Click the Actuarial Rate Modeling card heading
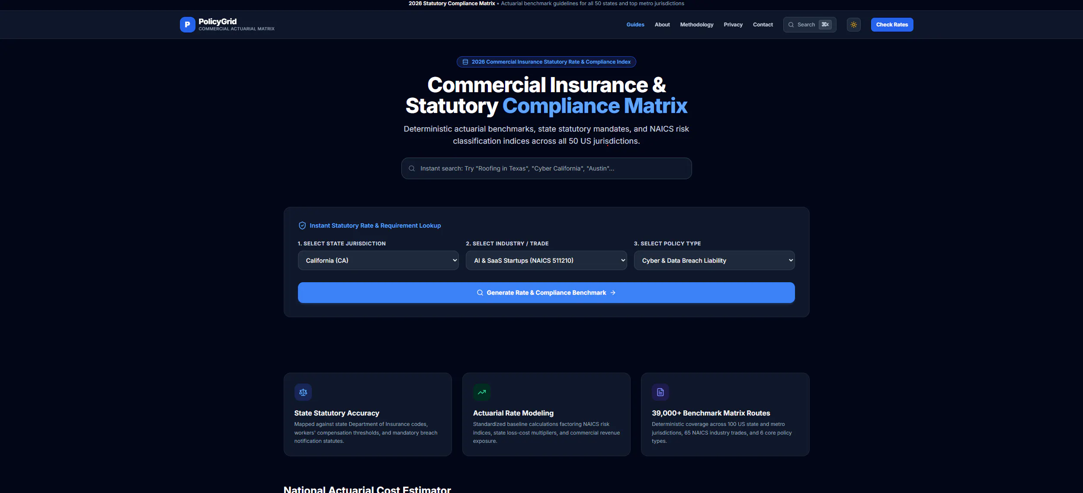Image resolution: width=1083 pixels, height=493 pixels. coord(513,413)
